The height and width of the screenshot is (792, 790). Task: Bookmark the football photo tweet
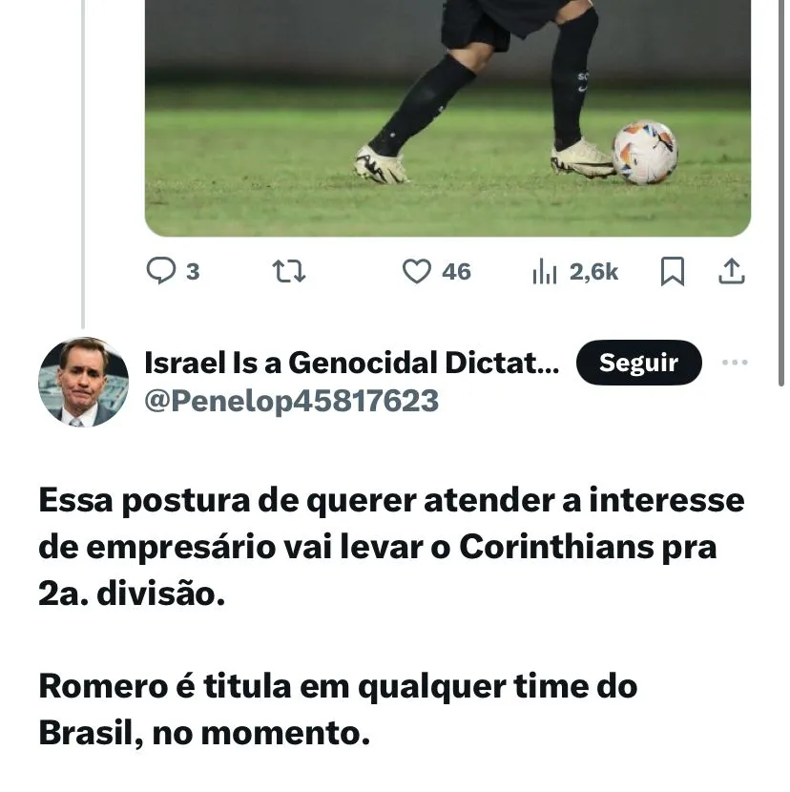click(673, 272)
